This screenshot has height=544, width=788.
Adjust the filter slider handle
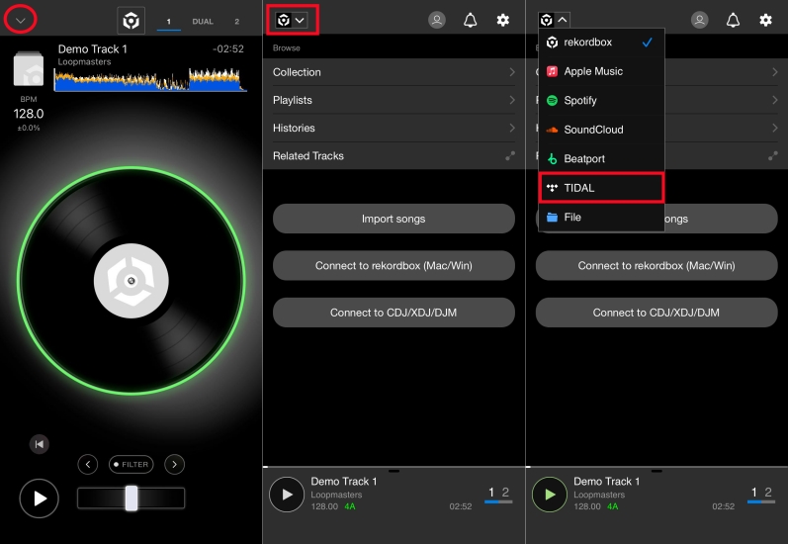click(131, 499)
